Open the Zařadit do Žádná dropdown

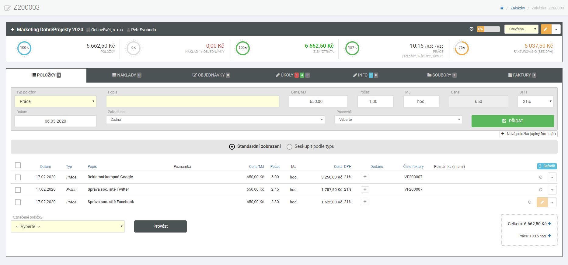point(215,120)
